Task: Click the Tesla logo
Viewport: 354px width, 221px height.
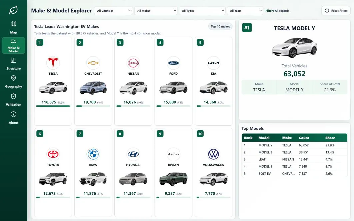Action: pos(53,63)
